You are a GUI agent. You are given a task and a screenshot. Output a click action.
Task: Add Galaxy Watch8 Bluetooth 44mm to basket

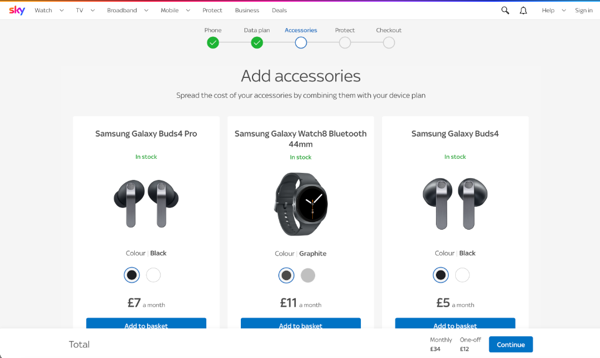click(301, 323)
